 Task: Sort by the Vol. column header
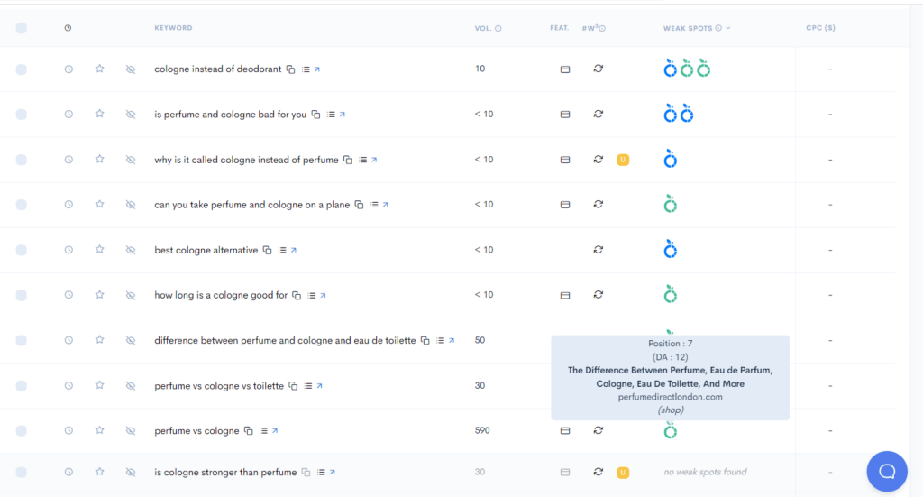pos(483,28)
